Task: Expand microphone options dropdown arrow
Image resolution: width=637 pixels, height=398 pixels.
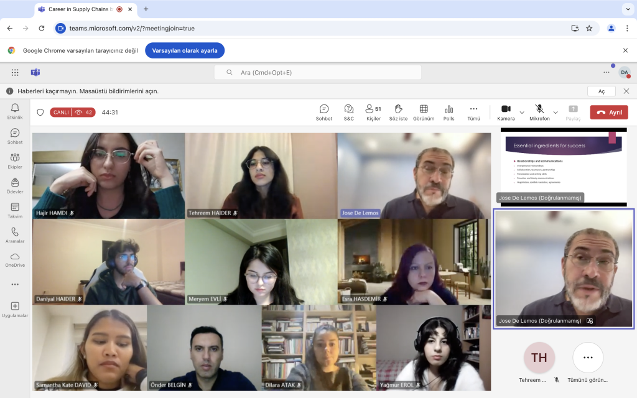Action: point(556,113)
